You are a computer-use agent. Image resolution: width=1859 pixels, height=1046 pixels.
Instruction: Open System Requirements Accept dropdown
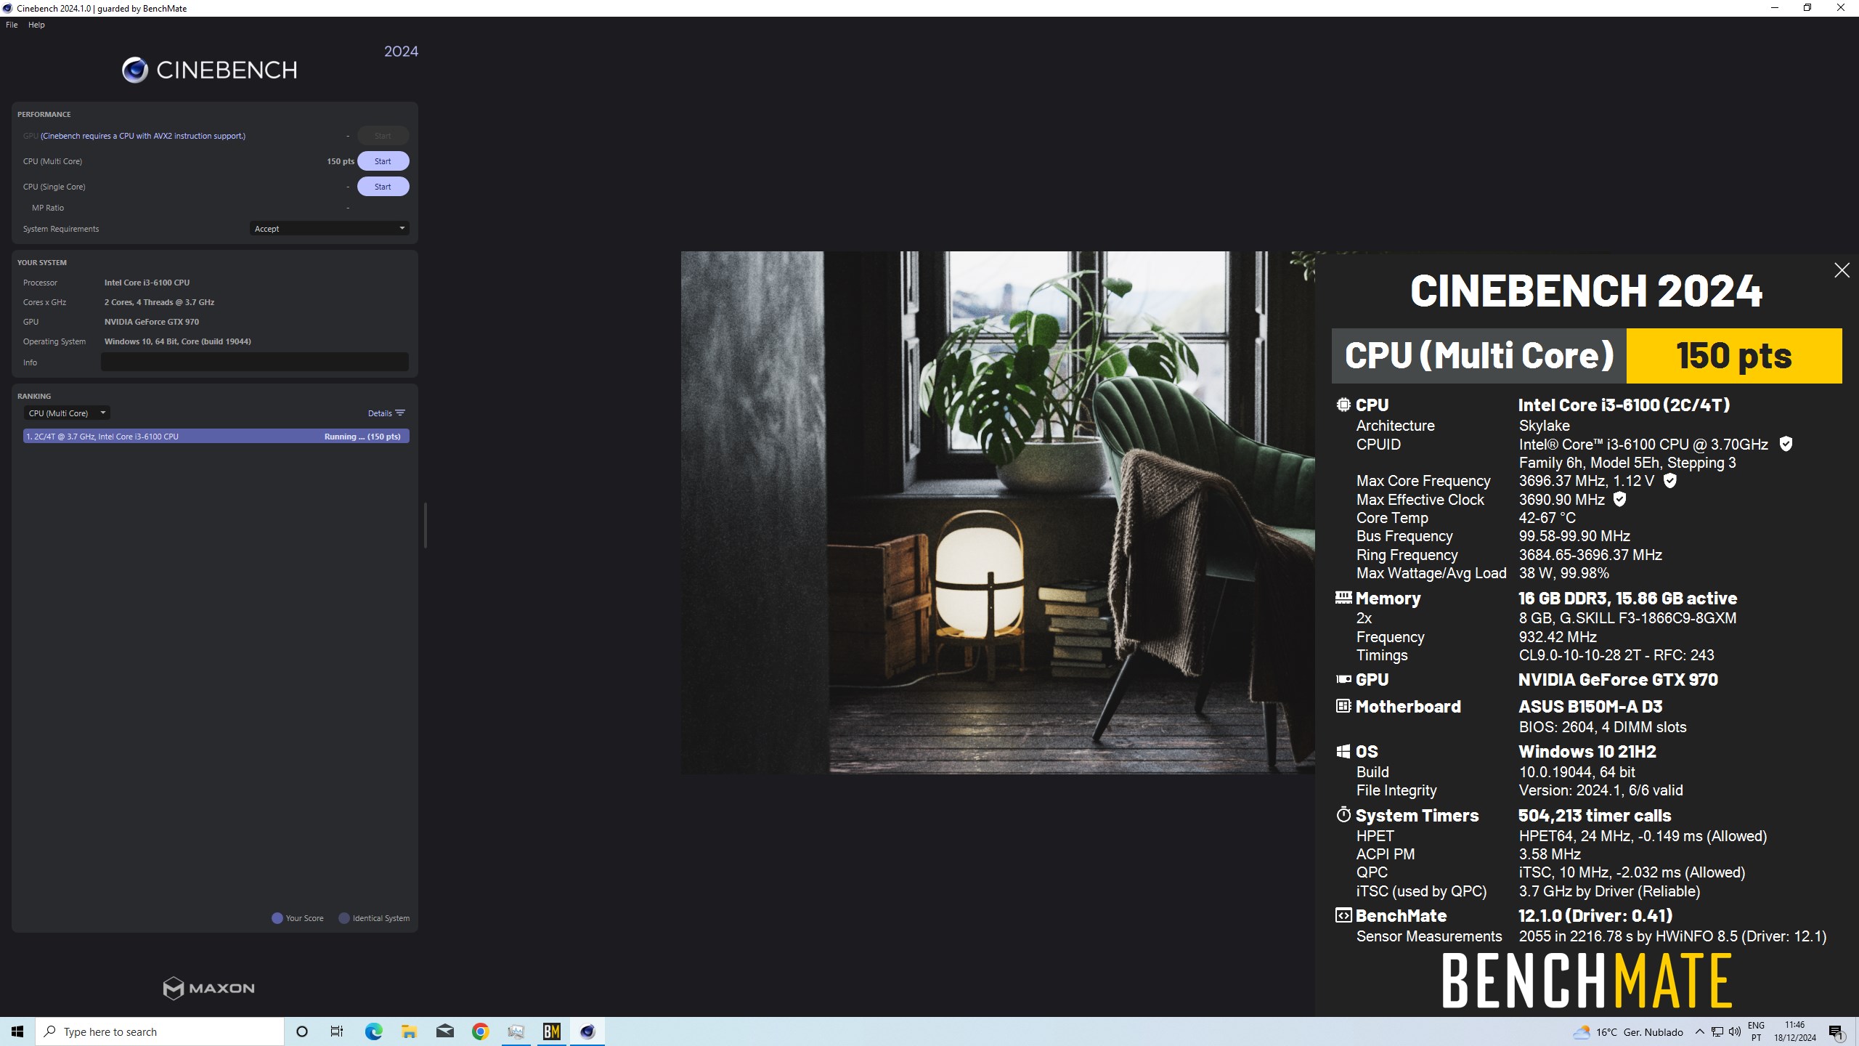point(329,229)
